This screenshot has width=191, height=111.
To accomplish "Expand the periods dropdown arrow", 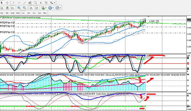I will tap(53, 8).
